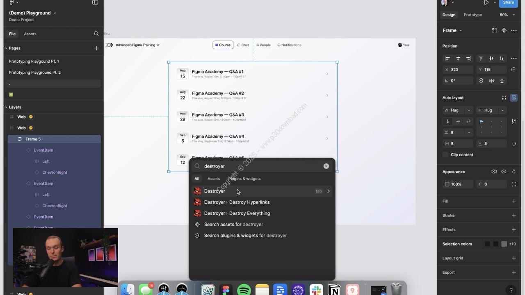
Task: Select Search assets for destroyer
Action: [x=262, y=224]
